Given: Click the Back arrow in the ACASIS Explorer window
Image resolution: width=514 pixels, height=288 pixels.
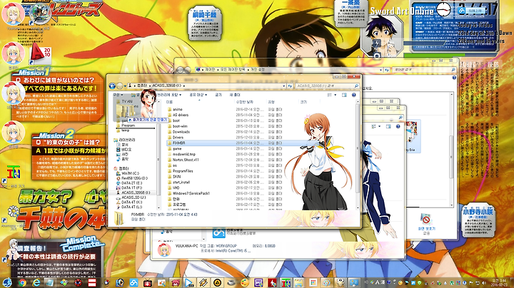Looking at the screenshot, I should tap(112, 86).
